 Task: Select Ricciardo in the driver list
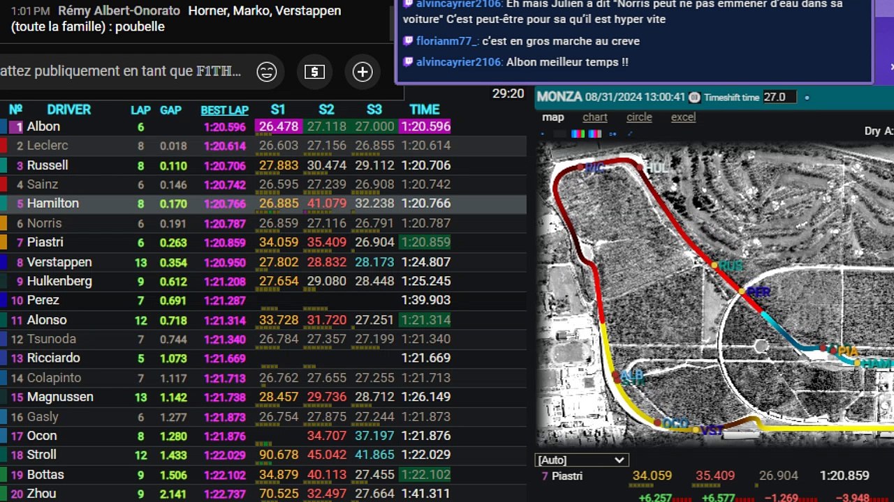click(54, 358)
